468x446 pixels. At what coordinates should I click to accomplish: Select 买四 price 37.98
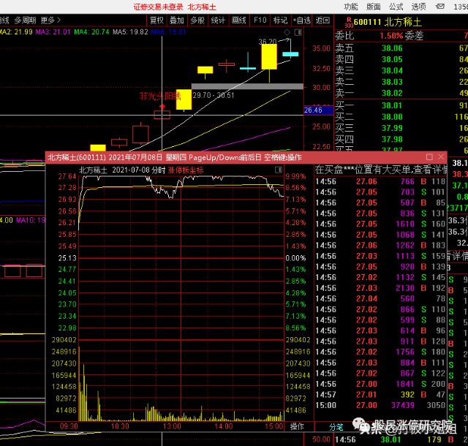click(392, 139)
